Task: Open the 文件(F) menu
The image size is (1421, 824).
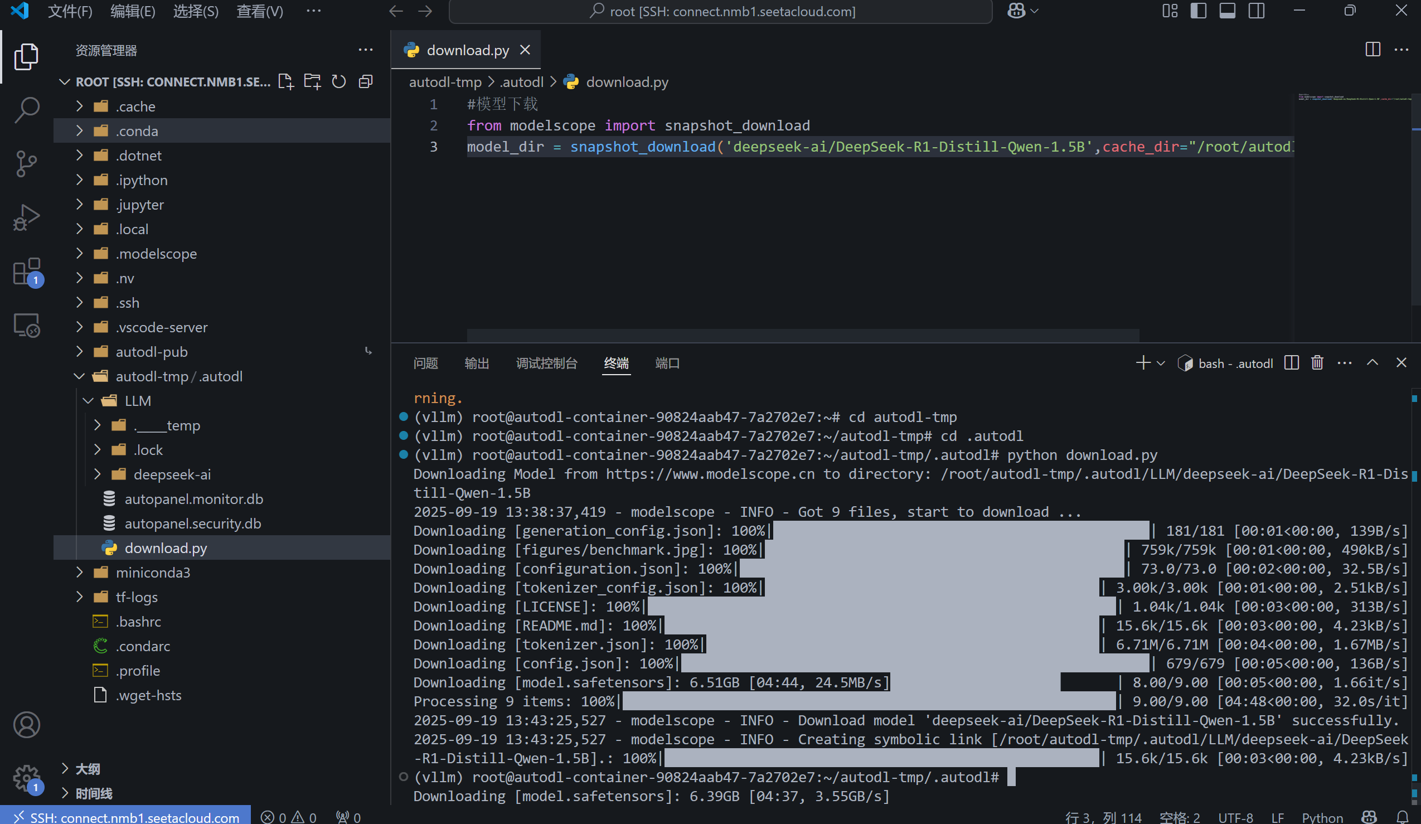Action: click(x=70, y=11)
